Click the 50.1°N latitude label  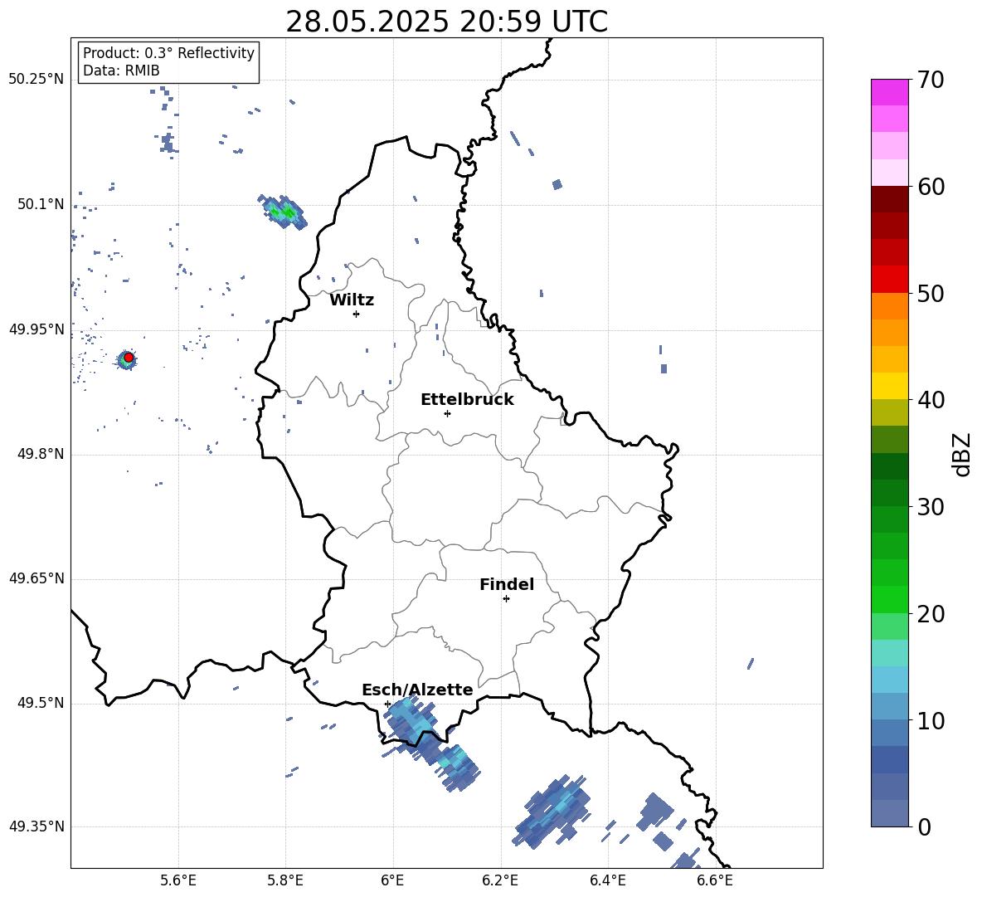click(41, 205)
